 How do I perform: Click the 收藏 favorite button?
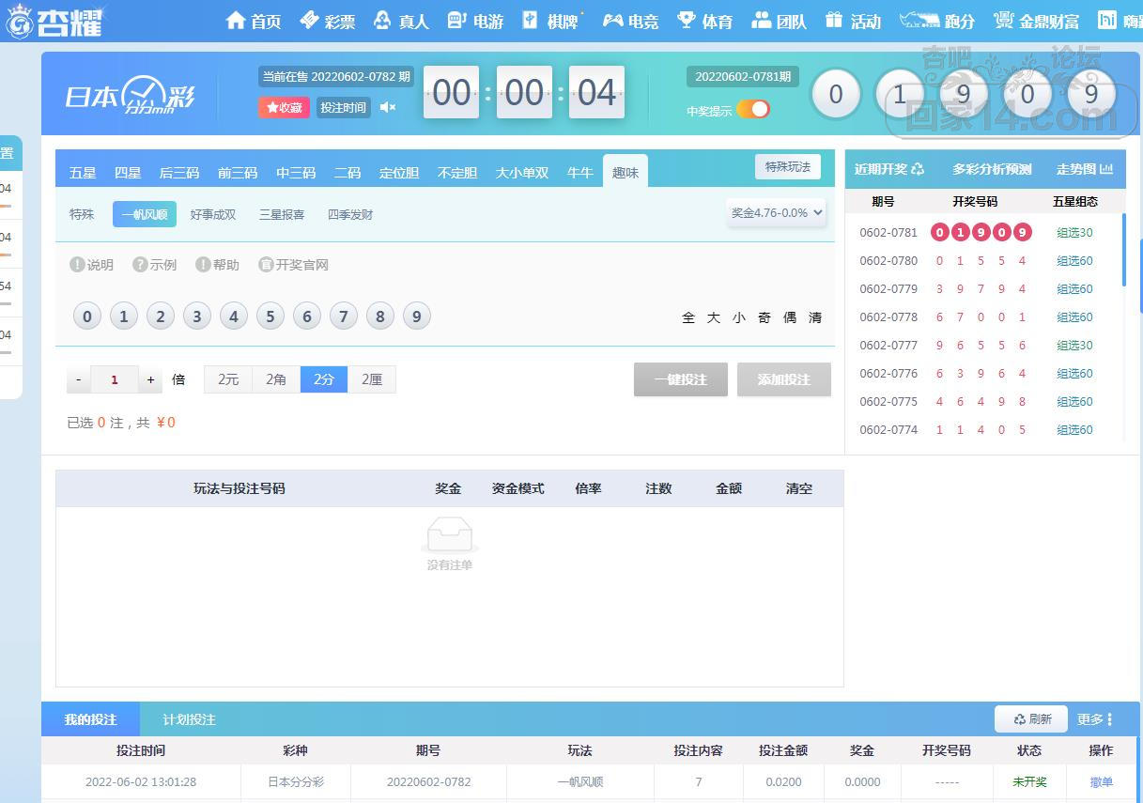click(x=284, y=108)
